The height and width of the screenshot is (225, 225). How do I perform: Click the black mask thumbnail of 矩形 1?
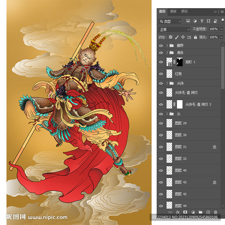[x=180, y=62]
